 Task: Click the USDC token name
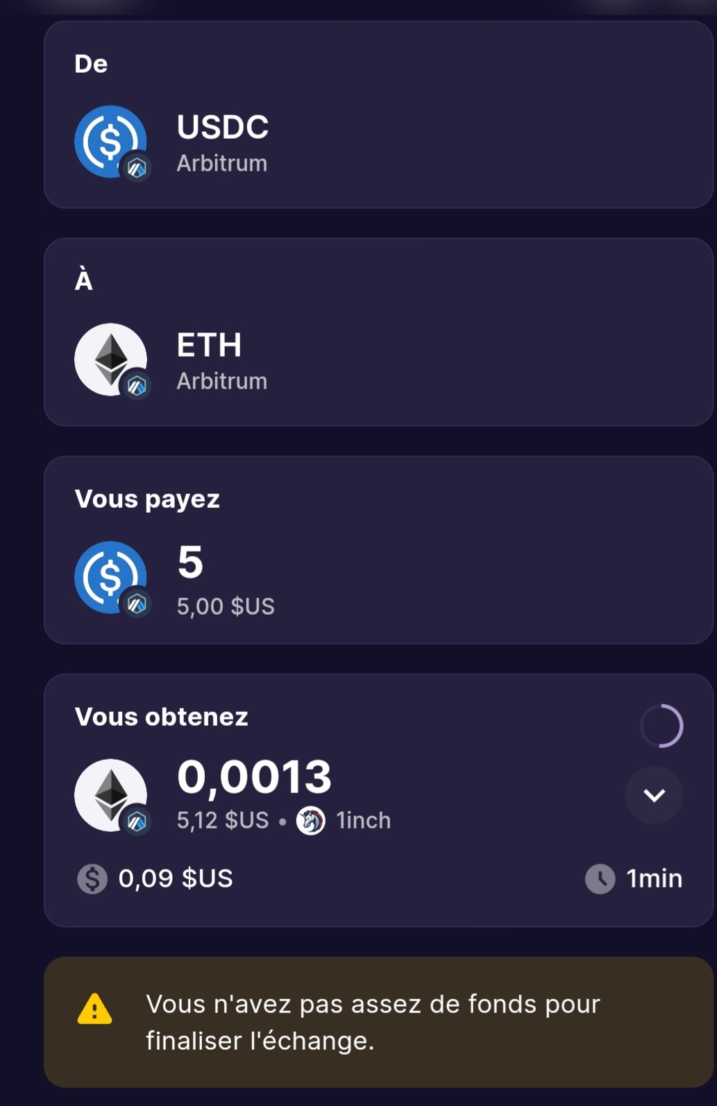[x=223, y=127]
